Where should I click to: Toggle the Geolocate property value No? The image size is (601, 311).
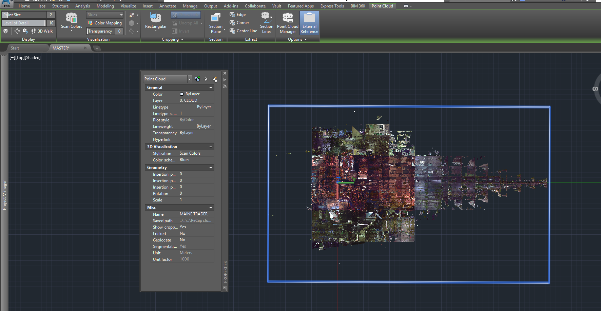pos(196,240)
